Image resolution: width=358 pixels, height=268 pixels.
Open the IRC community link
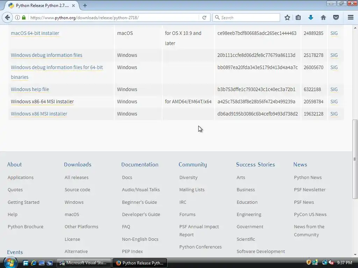[182, 202]
